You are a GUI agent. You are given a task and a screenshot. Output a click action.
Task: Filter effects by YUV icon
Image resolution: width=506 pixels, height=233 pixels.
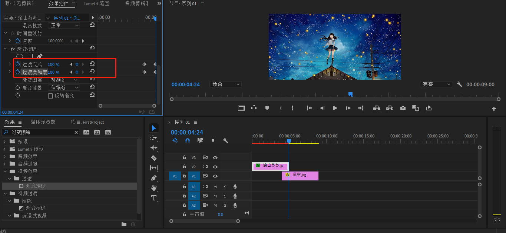click(108, 132)
